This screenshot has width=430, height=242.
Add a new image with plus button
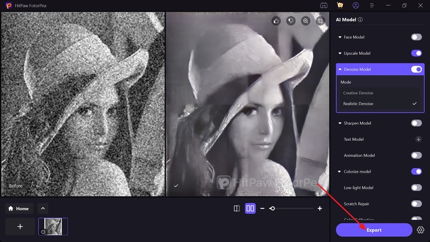[20, 226]
